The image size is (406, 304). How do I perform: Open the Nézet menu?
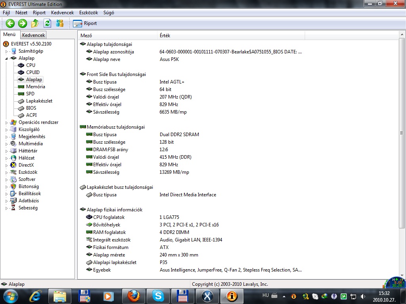(21, 13)
